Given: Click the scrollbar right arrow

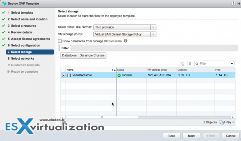Looking at the screenshot, I should (x=233, y=117).
